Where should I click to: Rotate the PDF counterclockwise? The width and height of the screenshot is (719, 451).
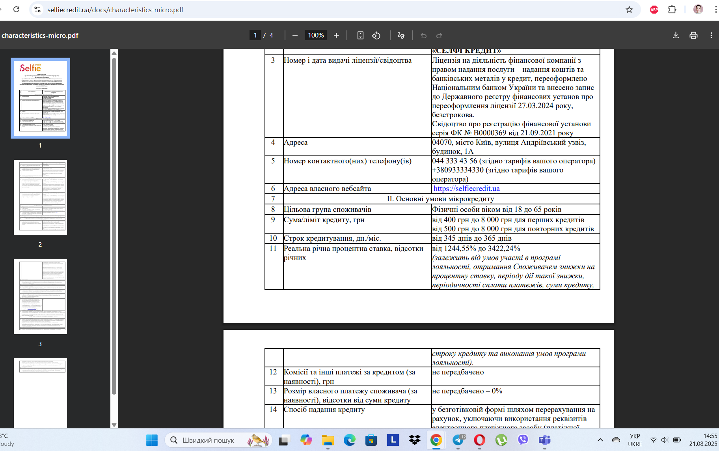pyautogui.click(x=376, y=36)
